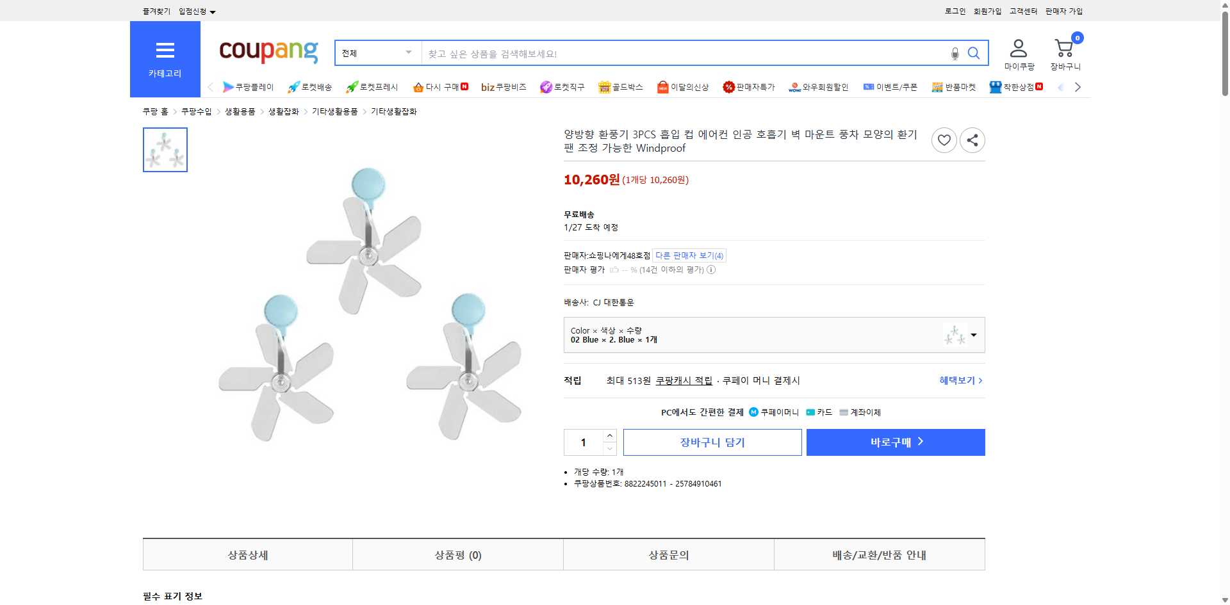Open the 전체 search category dropdown
1230x605 pixels.
[377, 53]
